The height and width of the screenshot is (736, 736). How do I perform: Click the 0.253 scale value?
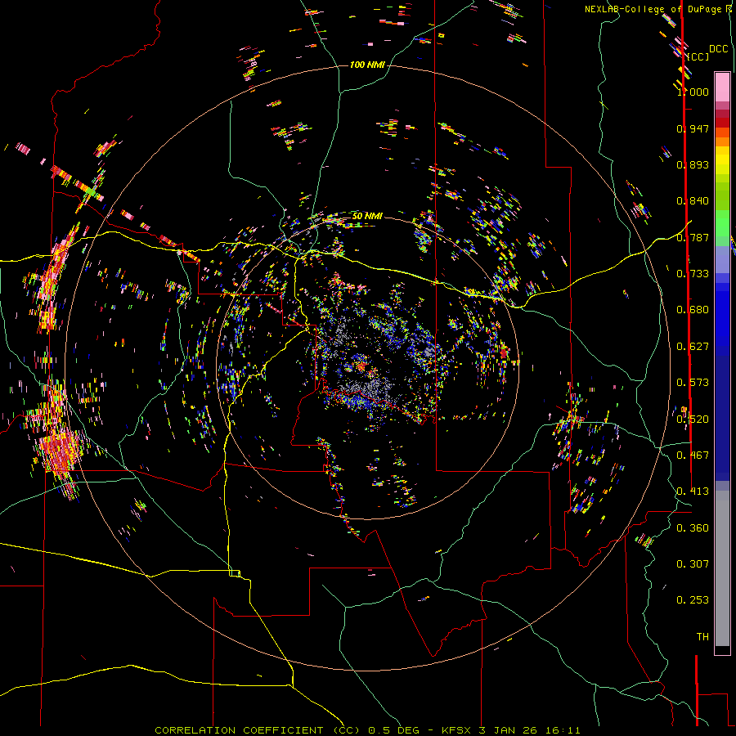click(x=693, y=600)
